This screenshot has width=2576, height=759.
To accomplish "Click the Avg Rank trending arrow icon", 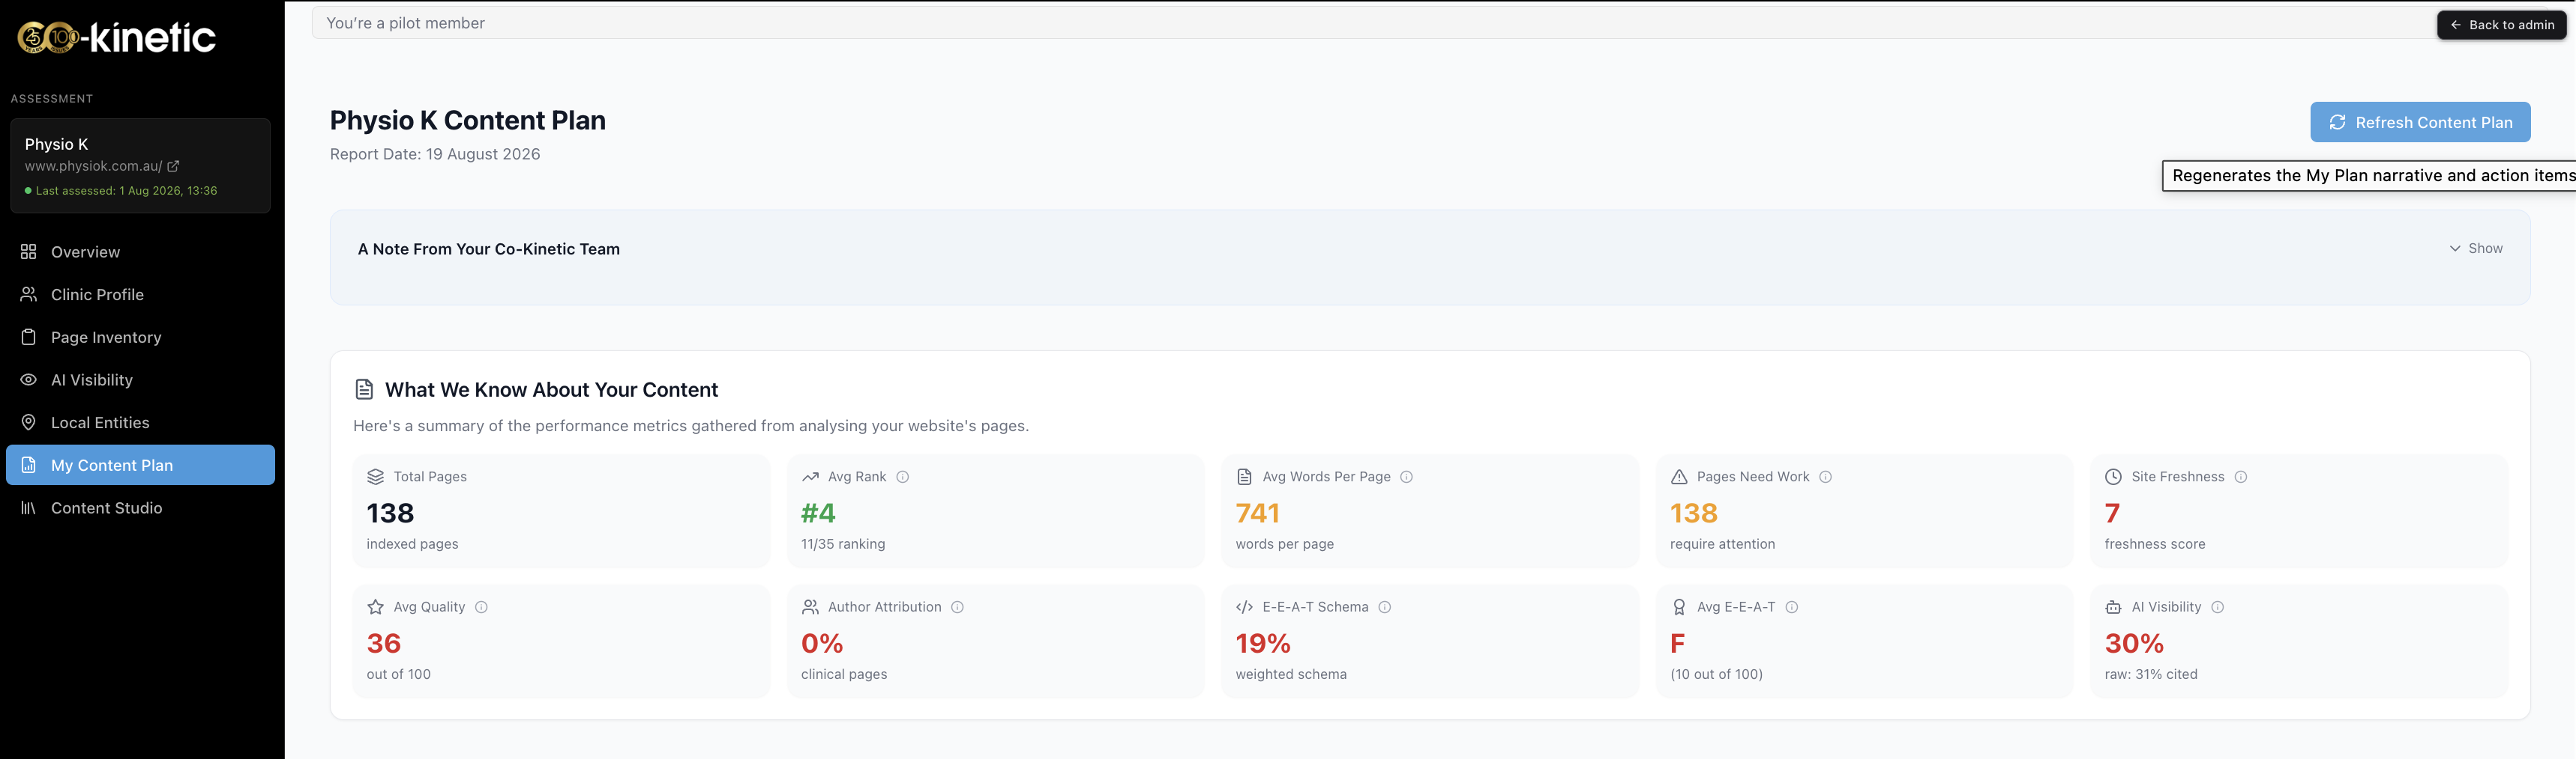I will point(810,478).
